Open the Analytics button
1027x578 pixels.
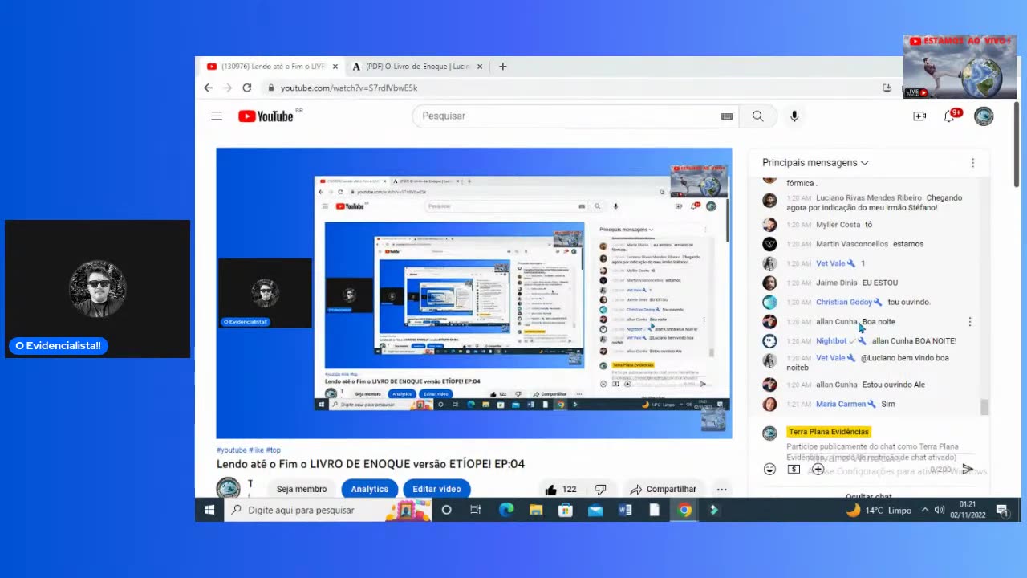[370, 489]
